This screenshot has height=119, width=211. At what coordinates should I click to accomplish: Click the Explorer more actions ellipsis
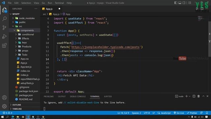click(36, 9)
